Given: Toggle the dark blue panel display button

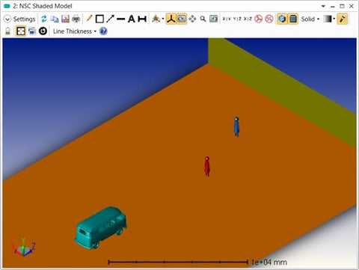Looking at the screenshot, I should coord(293,19).
